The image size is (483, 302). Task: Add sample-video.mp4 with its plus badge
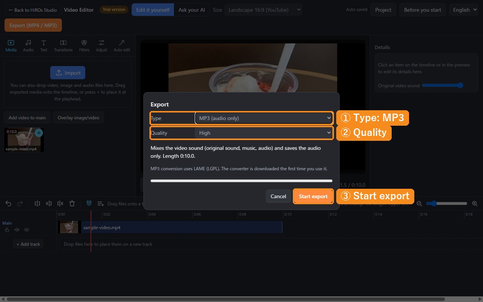coord(39,133)
